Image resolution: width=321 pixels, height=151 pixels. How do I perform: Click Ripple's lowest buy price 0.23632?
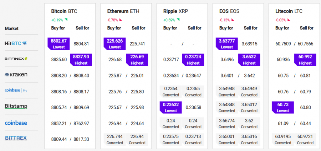[x=171, y=107]
